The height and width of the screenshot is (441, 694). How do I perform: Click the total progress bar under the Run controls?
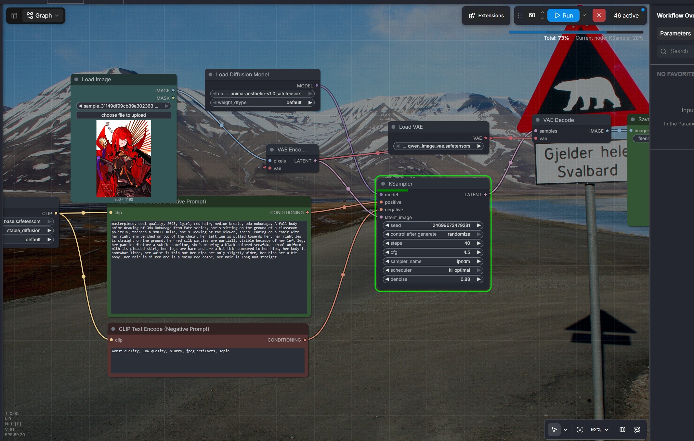576,32
